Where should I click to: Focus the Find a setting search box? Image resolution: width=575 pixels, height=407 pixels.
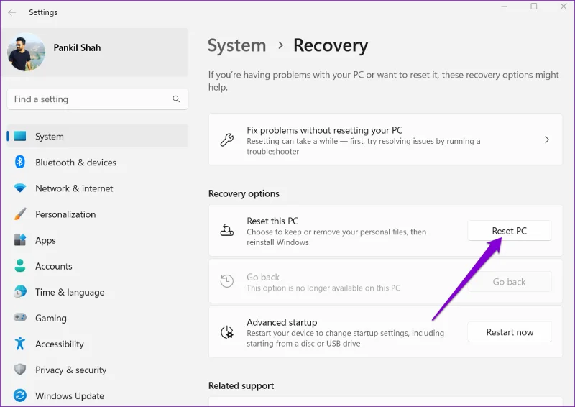coord(97,99)
